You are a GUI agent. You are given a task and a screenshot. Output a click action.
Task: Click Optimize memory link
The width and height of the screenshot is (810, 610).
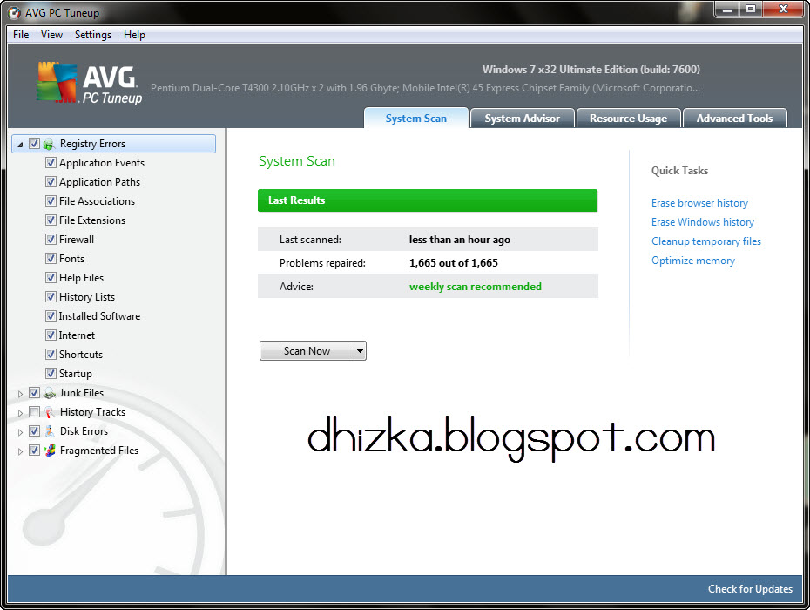click(692, 261)
